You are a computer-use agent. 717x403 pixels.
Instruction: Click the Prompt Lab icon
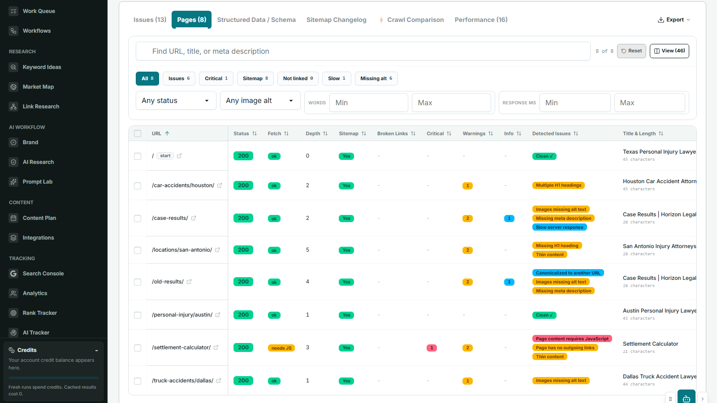pyautogui.click(x=13, y=182)
